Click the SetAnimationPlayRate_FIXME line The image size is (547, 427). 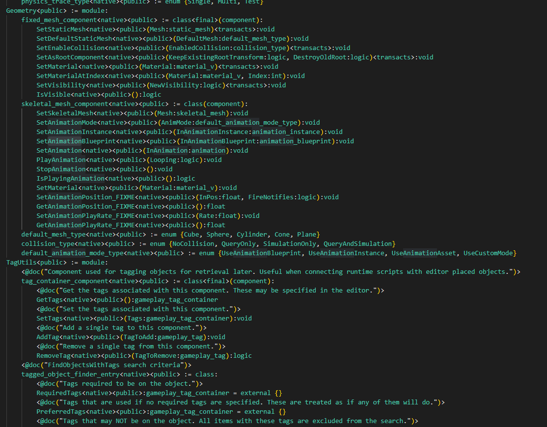pos(148,216)
